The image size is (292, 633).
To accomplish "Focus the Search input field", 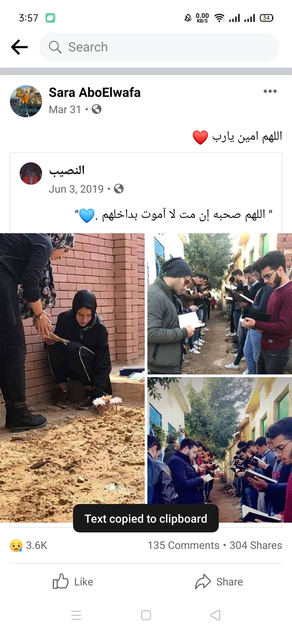I will tap(159, 47).
